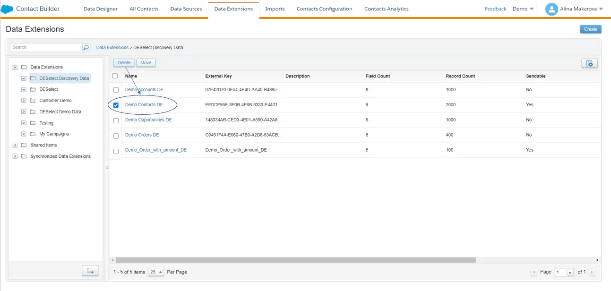Open the Contacts Analytics tab
The width and height of the screenshot is (611, 291).
click(x=386, y=9)
